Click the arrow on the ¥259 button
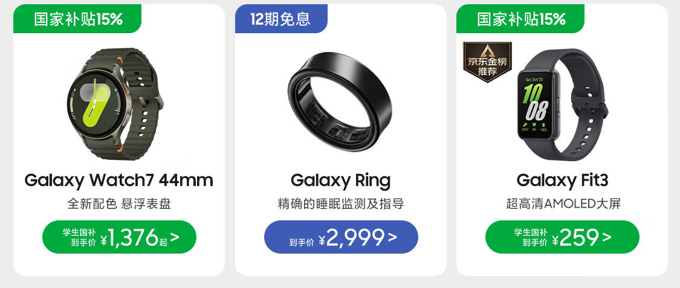This screenshot has width=680, height=288. pyautogui.click(x=606, y=237)
